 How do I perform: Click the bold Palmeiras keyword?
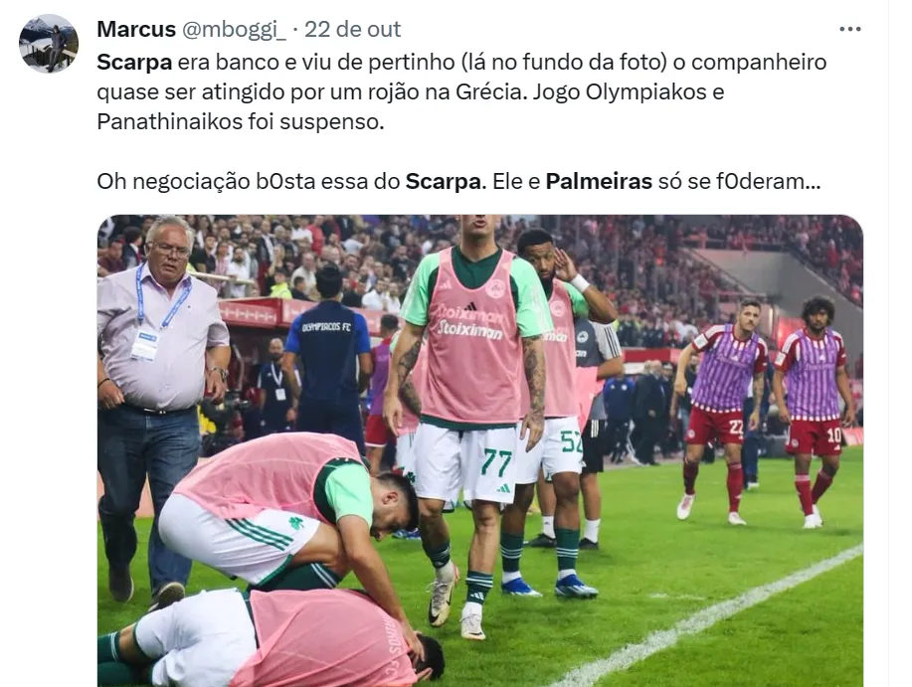pos(599,181)
